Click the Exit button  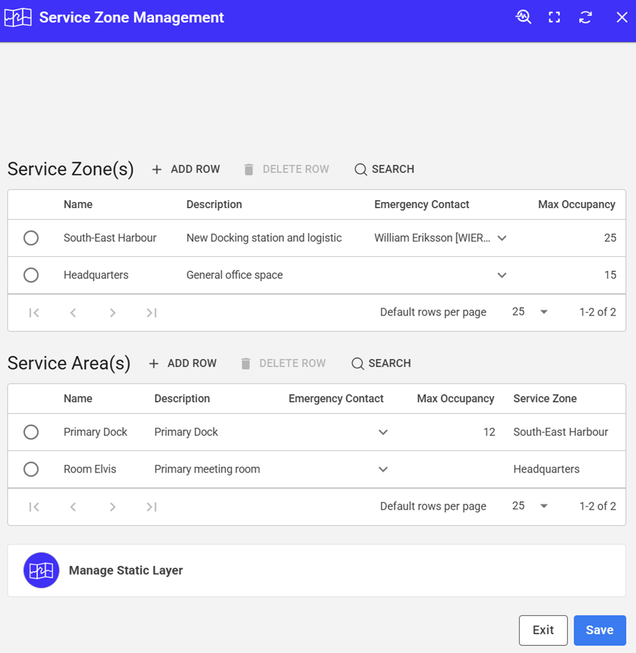[x=543, y=630]
